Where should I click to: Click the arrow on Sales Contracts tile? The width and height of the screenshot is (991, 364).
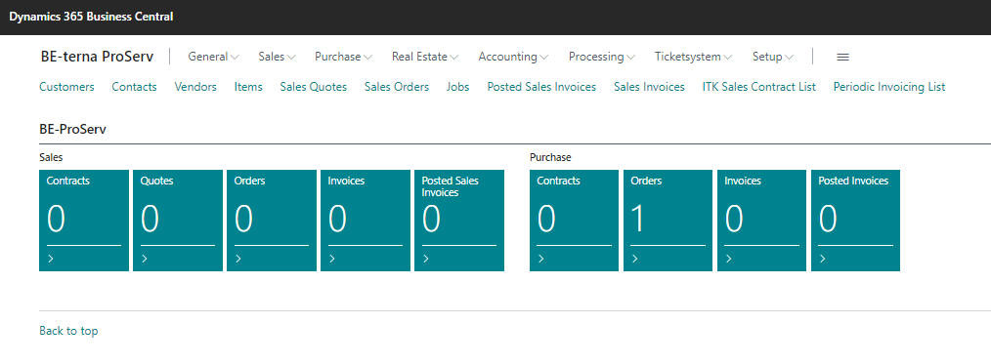(x=50, y=258)
